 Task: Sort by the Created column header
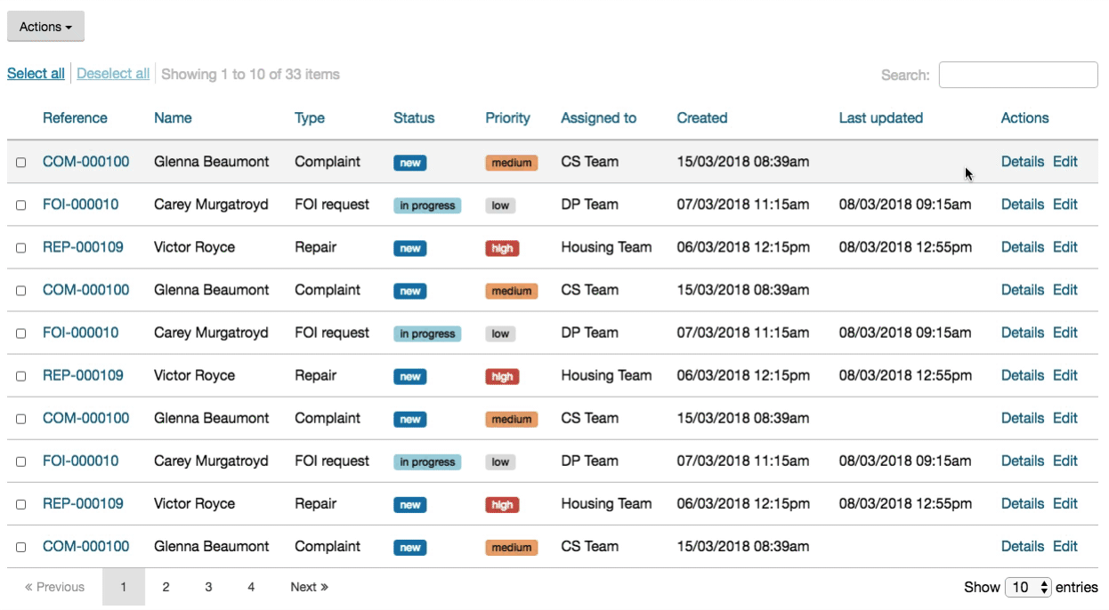(x=702, y=118)
